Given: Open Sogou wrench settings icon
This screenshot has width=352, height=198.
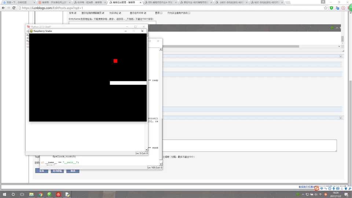Looking at the screenshot, I should (350, 188).
